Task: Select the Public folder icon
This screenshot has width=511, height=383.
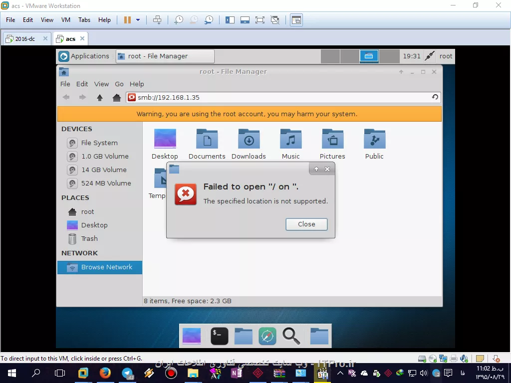Action: point(374,144)
